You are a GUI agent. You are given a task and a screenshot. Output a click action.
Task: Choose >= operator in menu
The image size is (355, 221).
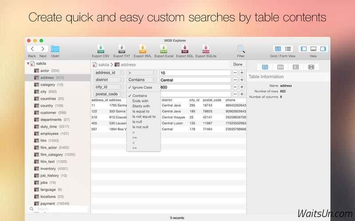(143, 137)
